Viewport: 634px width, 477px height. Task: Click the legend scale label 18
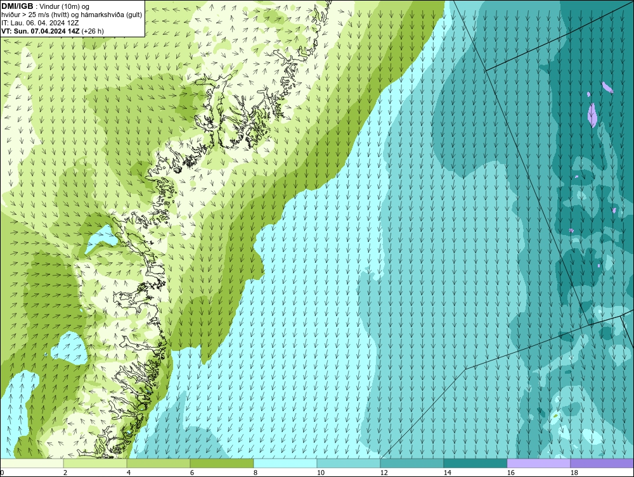click(574, 473)
